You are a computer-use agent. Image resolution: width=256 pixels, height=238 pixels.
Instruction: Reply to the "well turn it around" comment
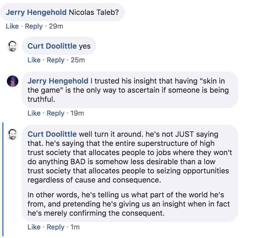pyautogui.click(x=56, y=227)
